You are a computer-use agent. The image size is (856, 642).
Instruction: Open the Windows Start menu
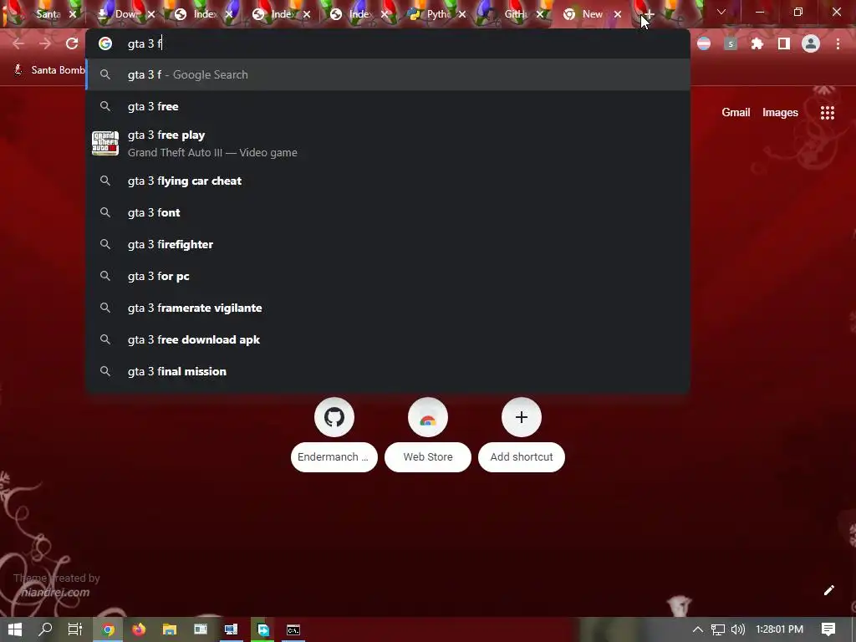pyautogui.click(x=15, y=629)
